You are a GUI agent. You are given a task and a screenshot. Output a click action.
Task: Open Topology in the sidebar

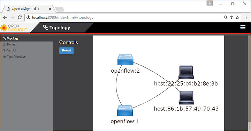[26, 38]
